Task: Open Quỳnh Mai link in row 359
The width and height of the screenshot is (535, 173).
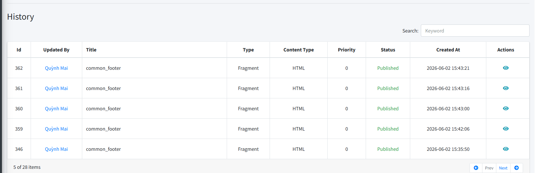Action: point(56,129)
